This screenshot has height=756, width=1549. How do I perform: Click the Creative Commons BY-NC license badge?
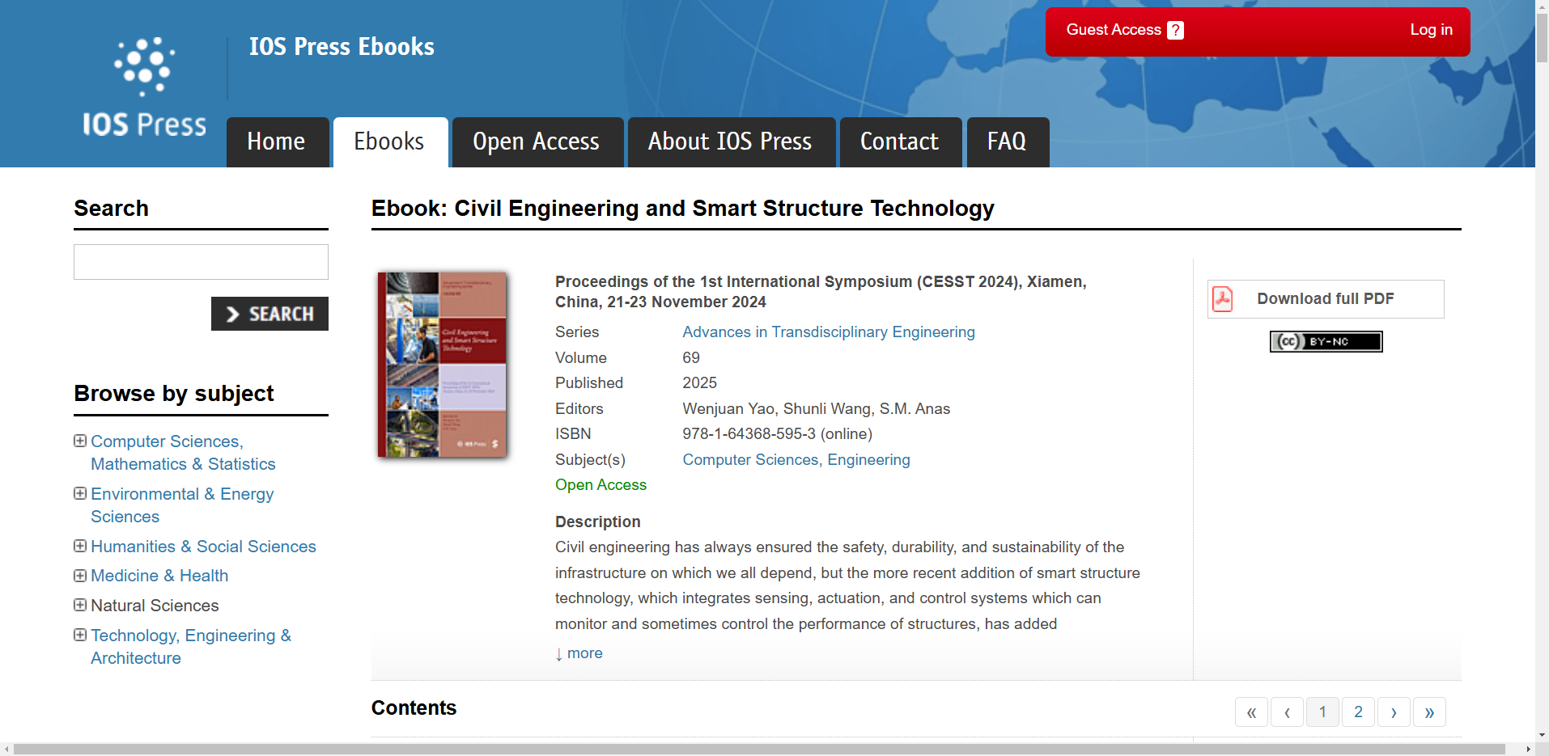(x=1326, y=341)
